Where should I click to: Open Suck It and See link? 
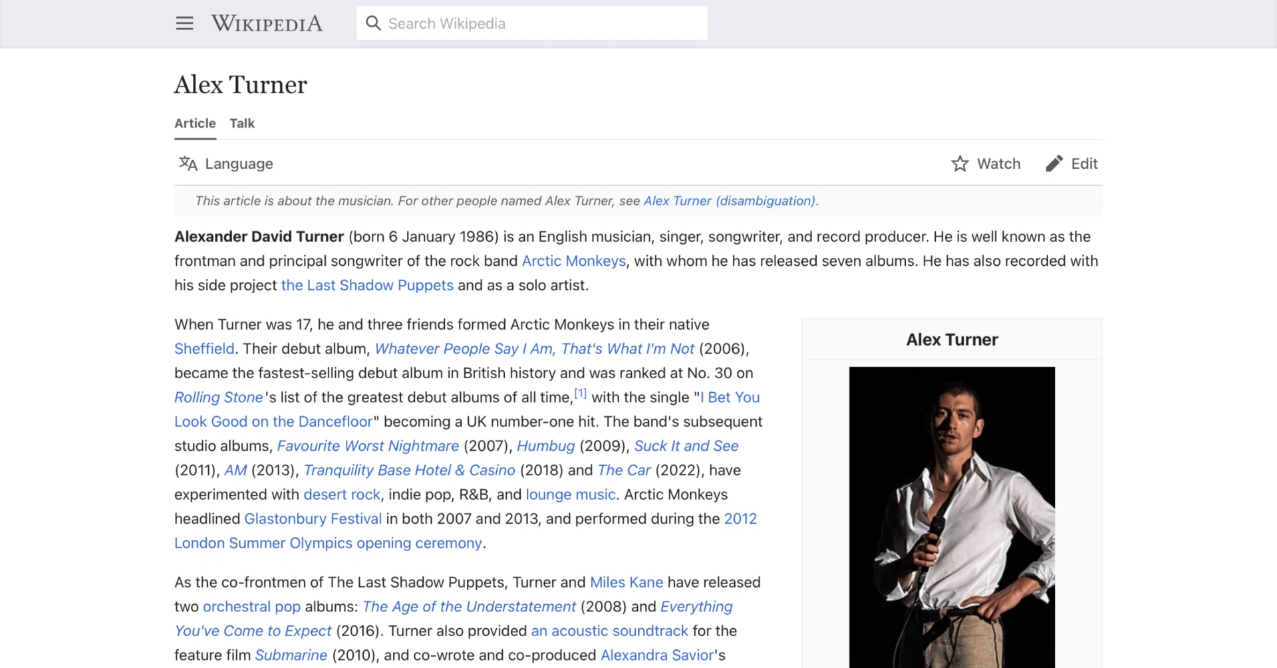(686, 446)
